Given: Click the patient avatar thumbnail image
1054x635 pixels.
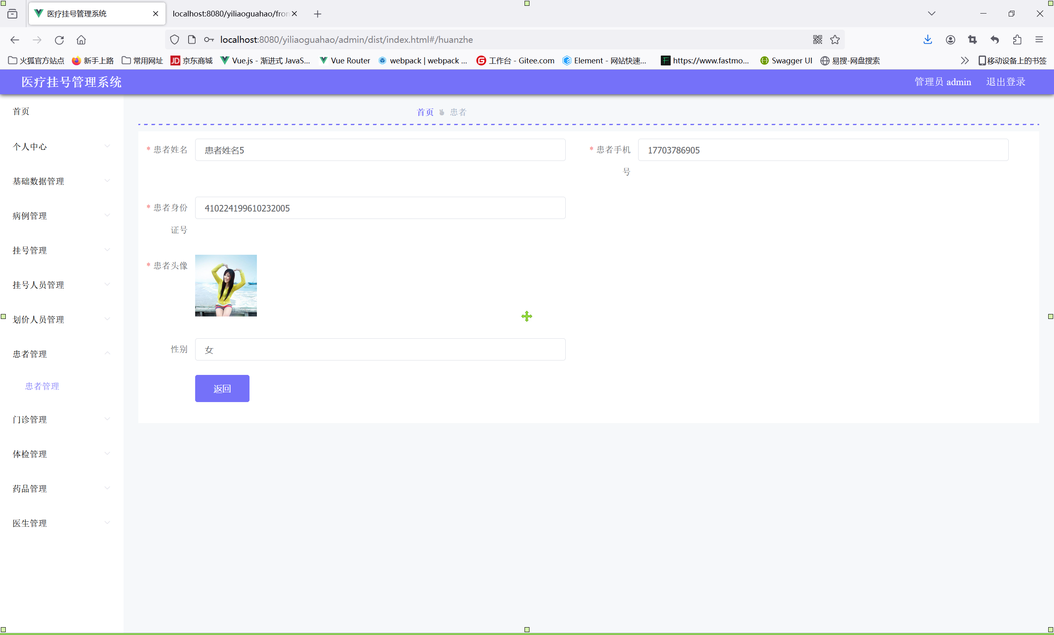Looking at the screenshot, I should coord(226,286).
